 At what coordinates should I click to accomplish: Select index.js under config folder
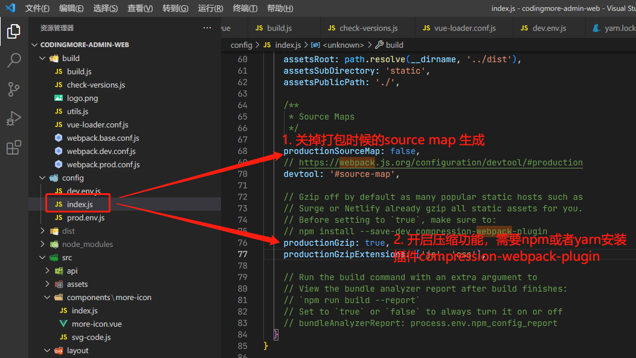[80, 204]
